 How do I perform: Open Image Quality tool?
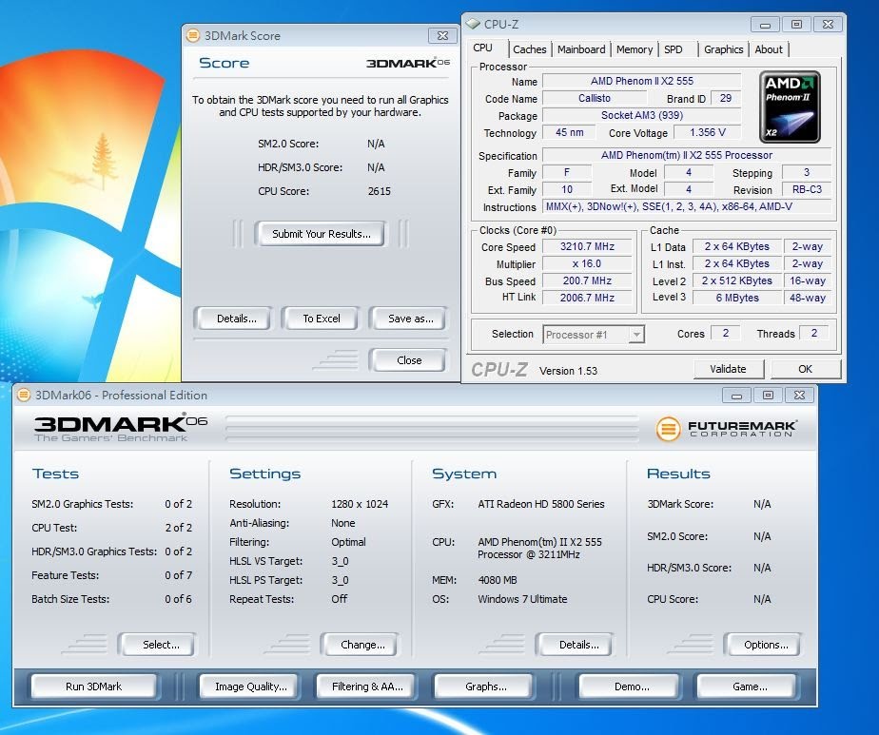coord(250,687)
